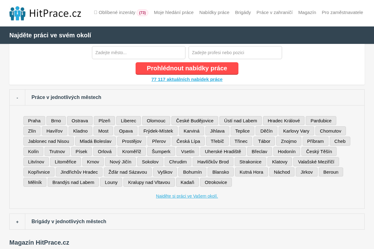
Task: Open Brigády menu item
Action: click(x=243, y=12)
